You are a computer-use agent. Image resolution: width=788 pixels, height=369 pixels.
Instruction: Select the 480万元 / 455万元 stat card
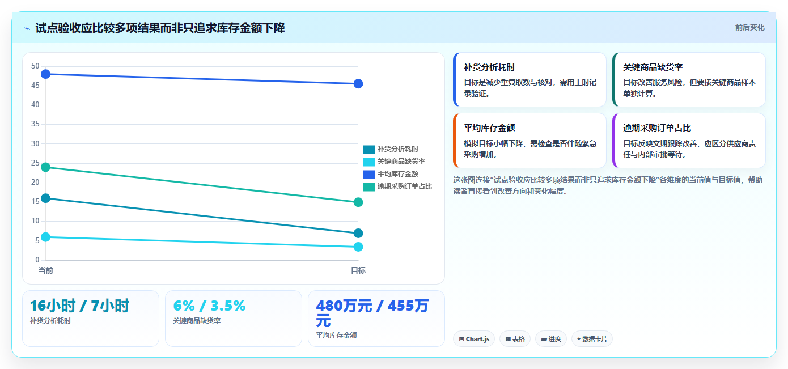click(x=376, y=319)
